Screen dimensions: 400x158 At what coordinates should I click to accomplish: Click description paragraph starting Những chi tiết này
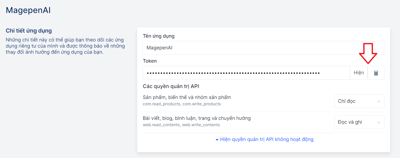coord(65,46)
